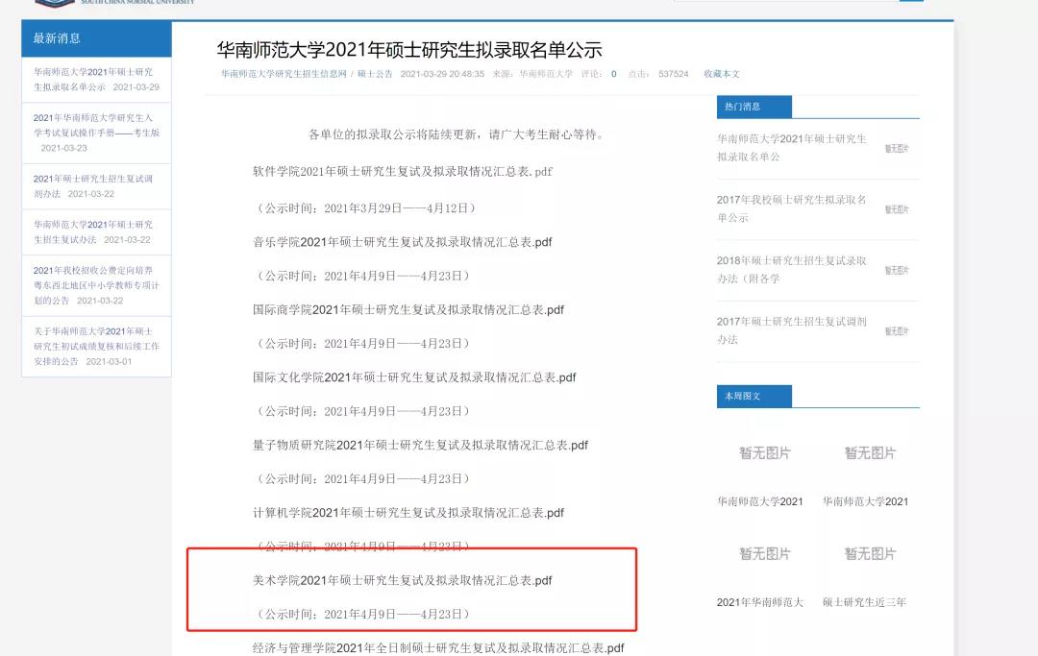Click 暂无图片 thumbnail beside 2018年硕士研究生 item

click(x=897, y=271)
